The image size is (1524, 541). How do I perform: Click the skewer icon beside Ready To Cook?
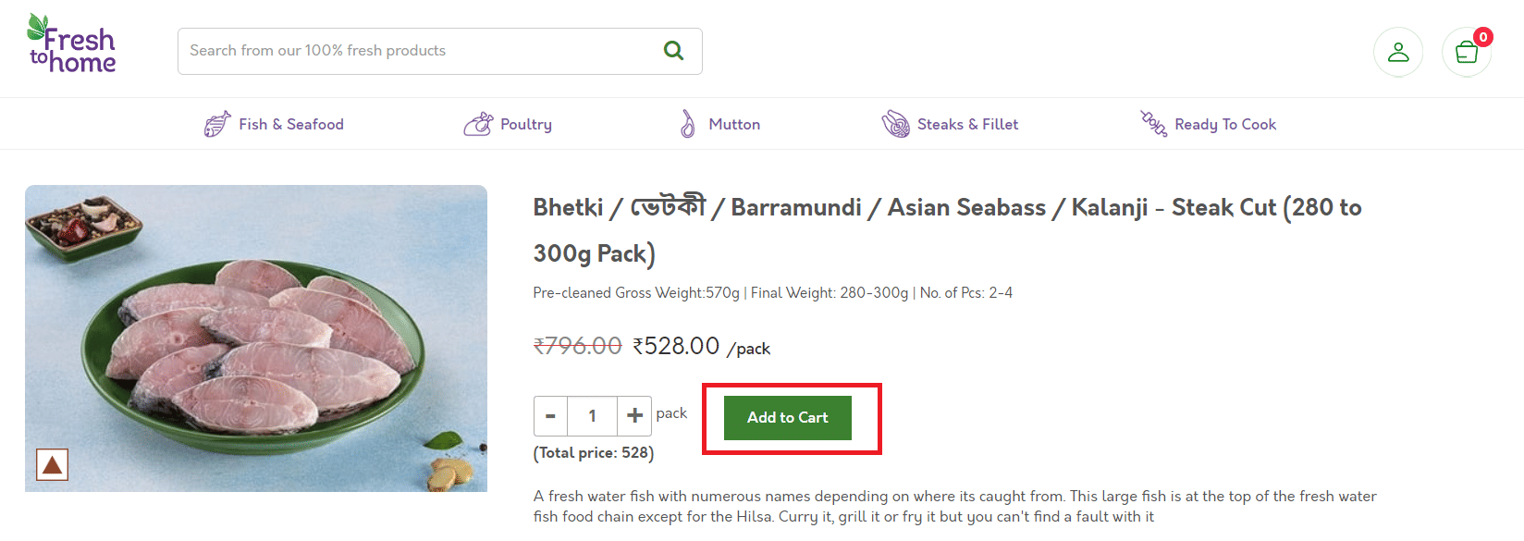[x=1153, y=124]
